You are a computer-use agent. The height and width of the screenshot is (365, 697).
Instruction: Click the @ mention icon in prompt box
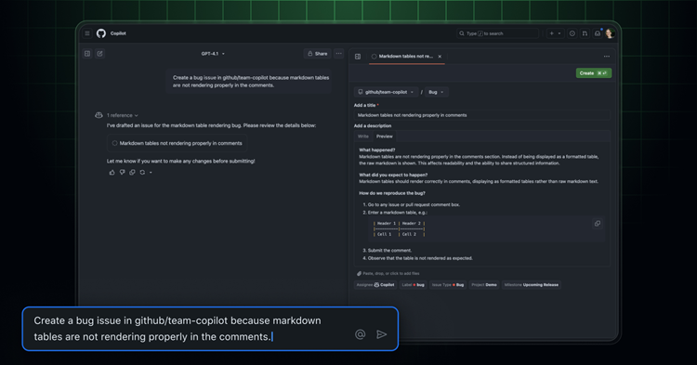[360, 334]
